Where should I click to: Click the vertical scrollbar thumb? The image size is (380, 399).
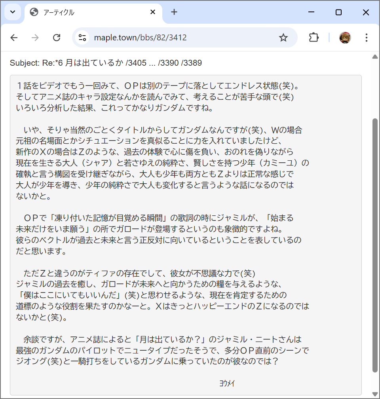tap(375, 245)
